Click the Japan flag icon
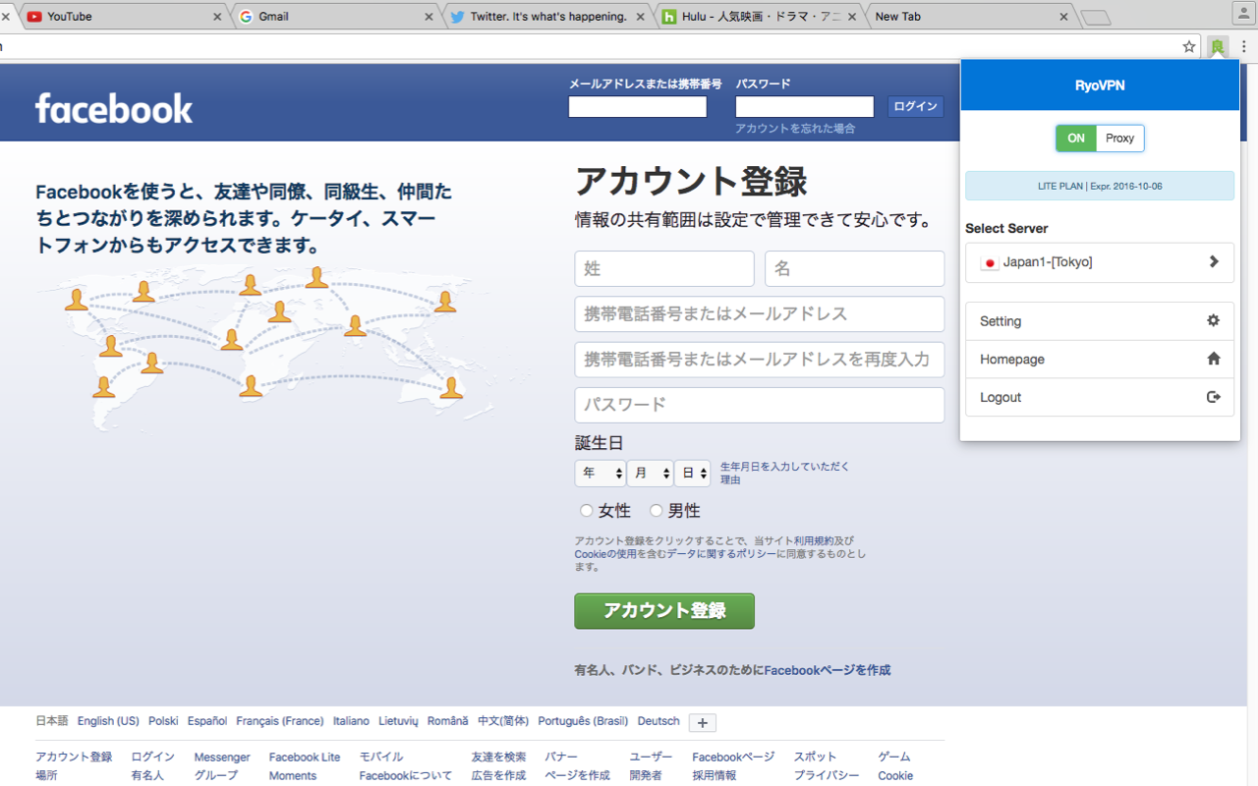The width and height of the screenshot is (1258, 786). 988,262
